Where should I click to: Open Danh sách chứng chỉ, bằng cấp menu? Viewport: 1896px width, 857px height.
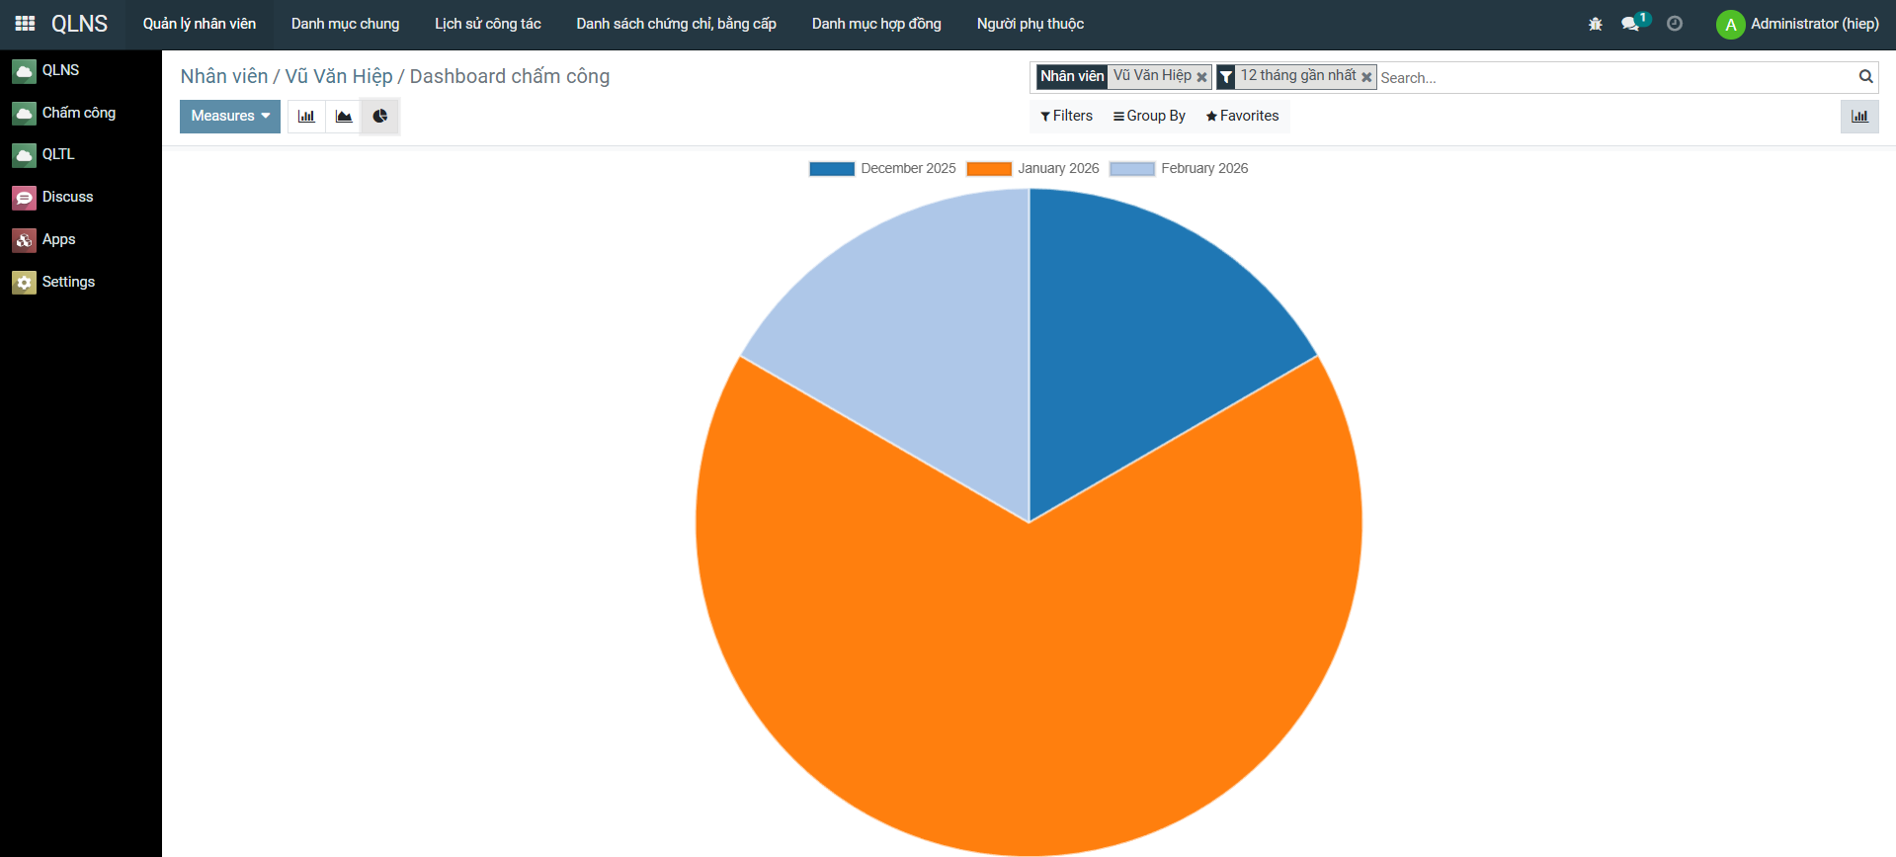[677, 24]
